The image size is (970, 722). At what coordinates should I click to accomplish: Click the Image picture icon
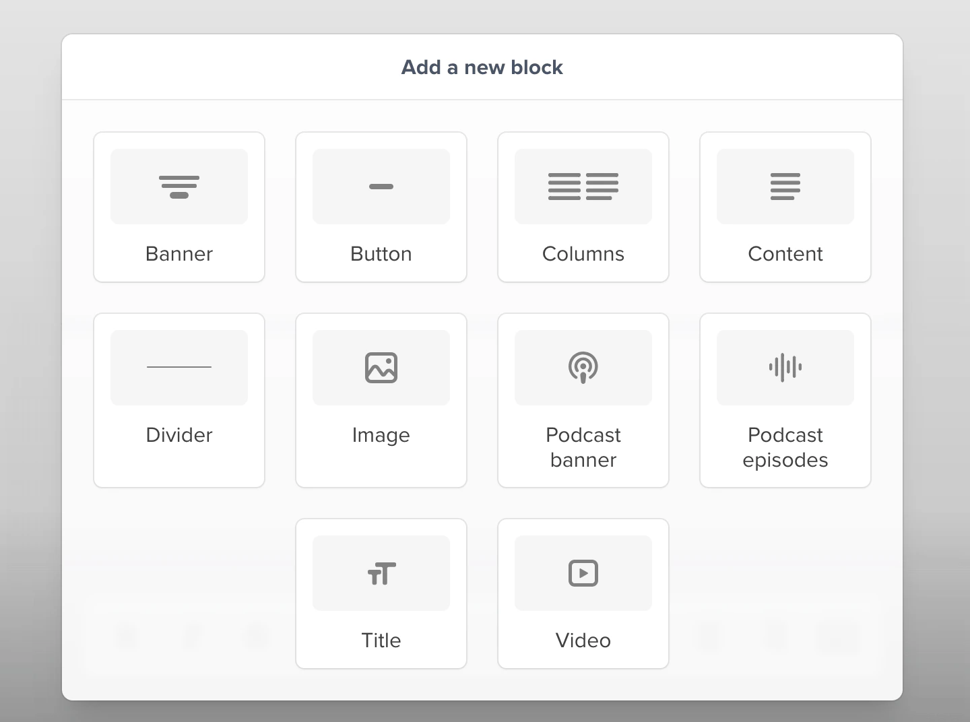click(381, 367)
